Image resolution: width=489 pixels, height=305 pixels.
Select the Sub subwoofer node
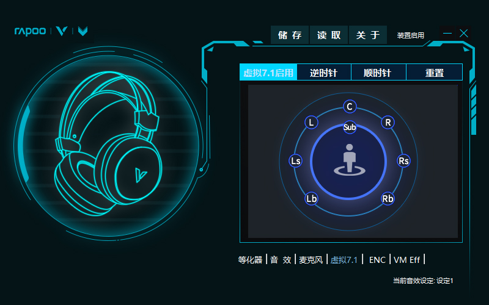click(x=350, y=127)
